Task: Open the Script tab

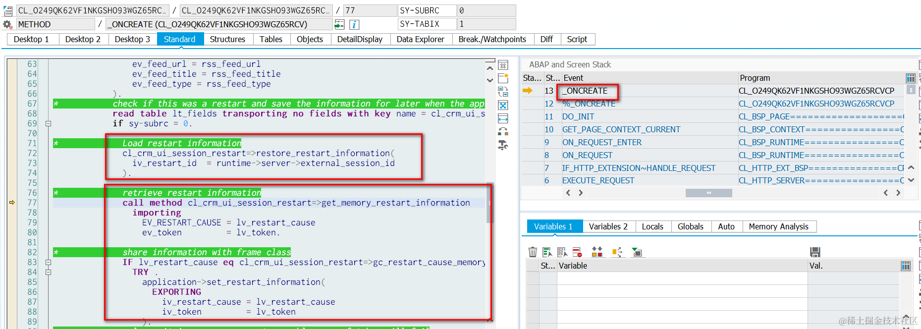Action: pyautogui.click(x=577, y=39)
